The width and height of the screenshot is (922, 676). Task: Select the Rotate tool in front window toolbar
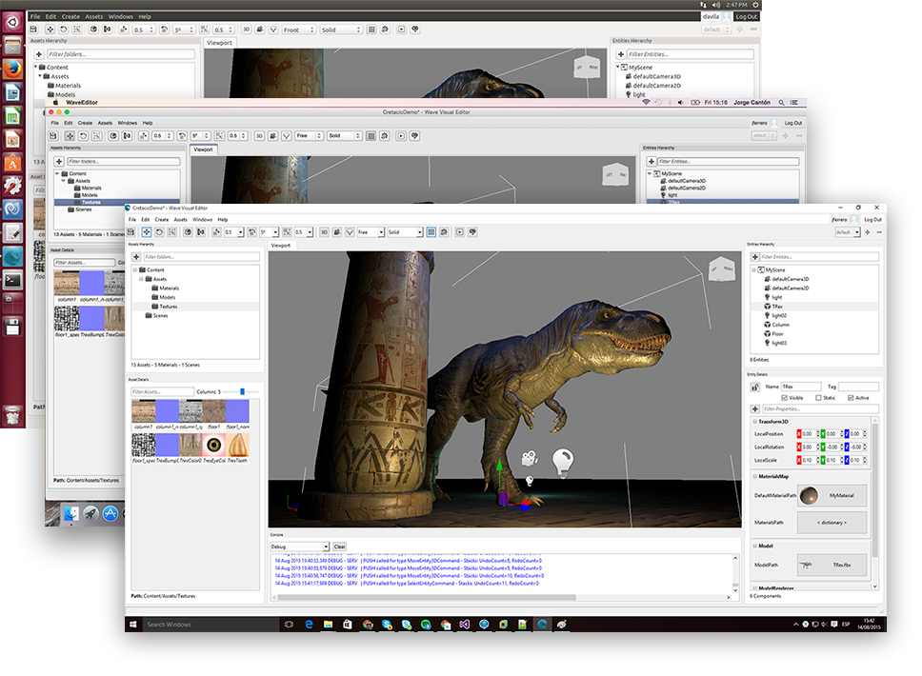point(159,232)
